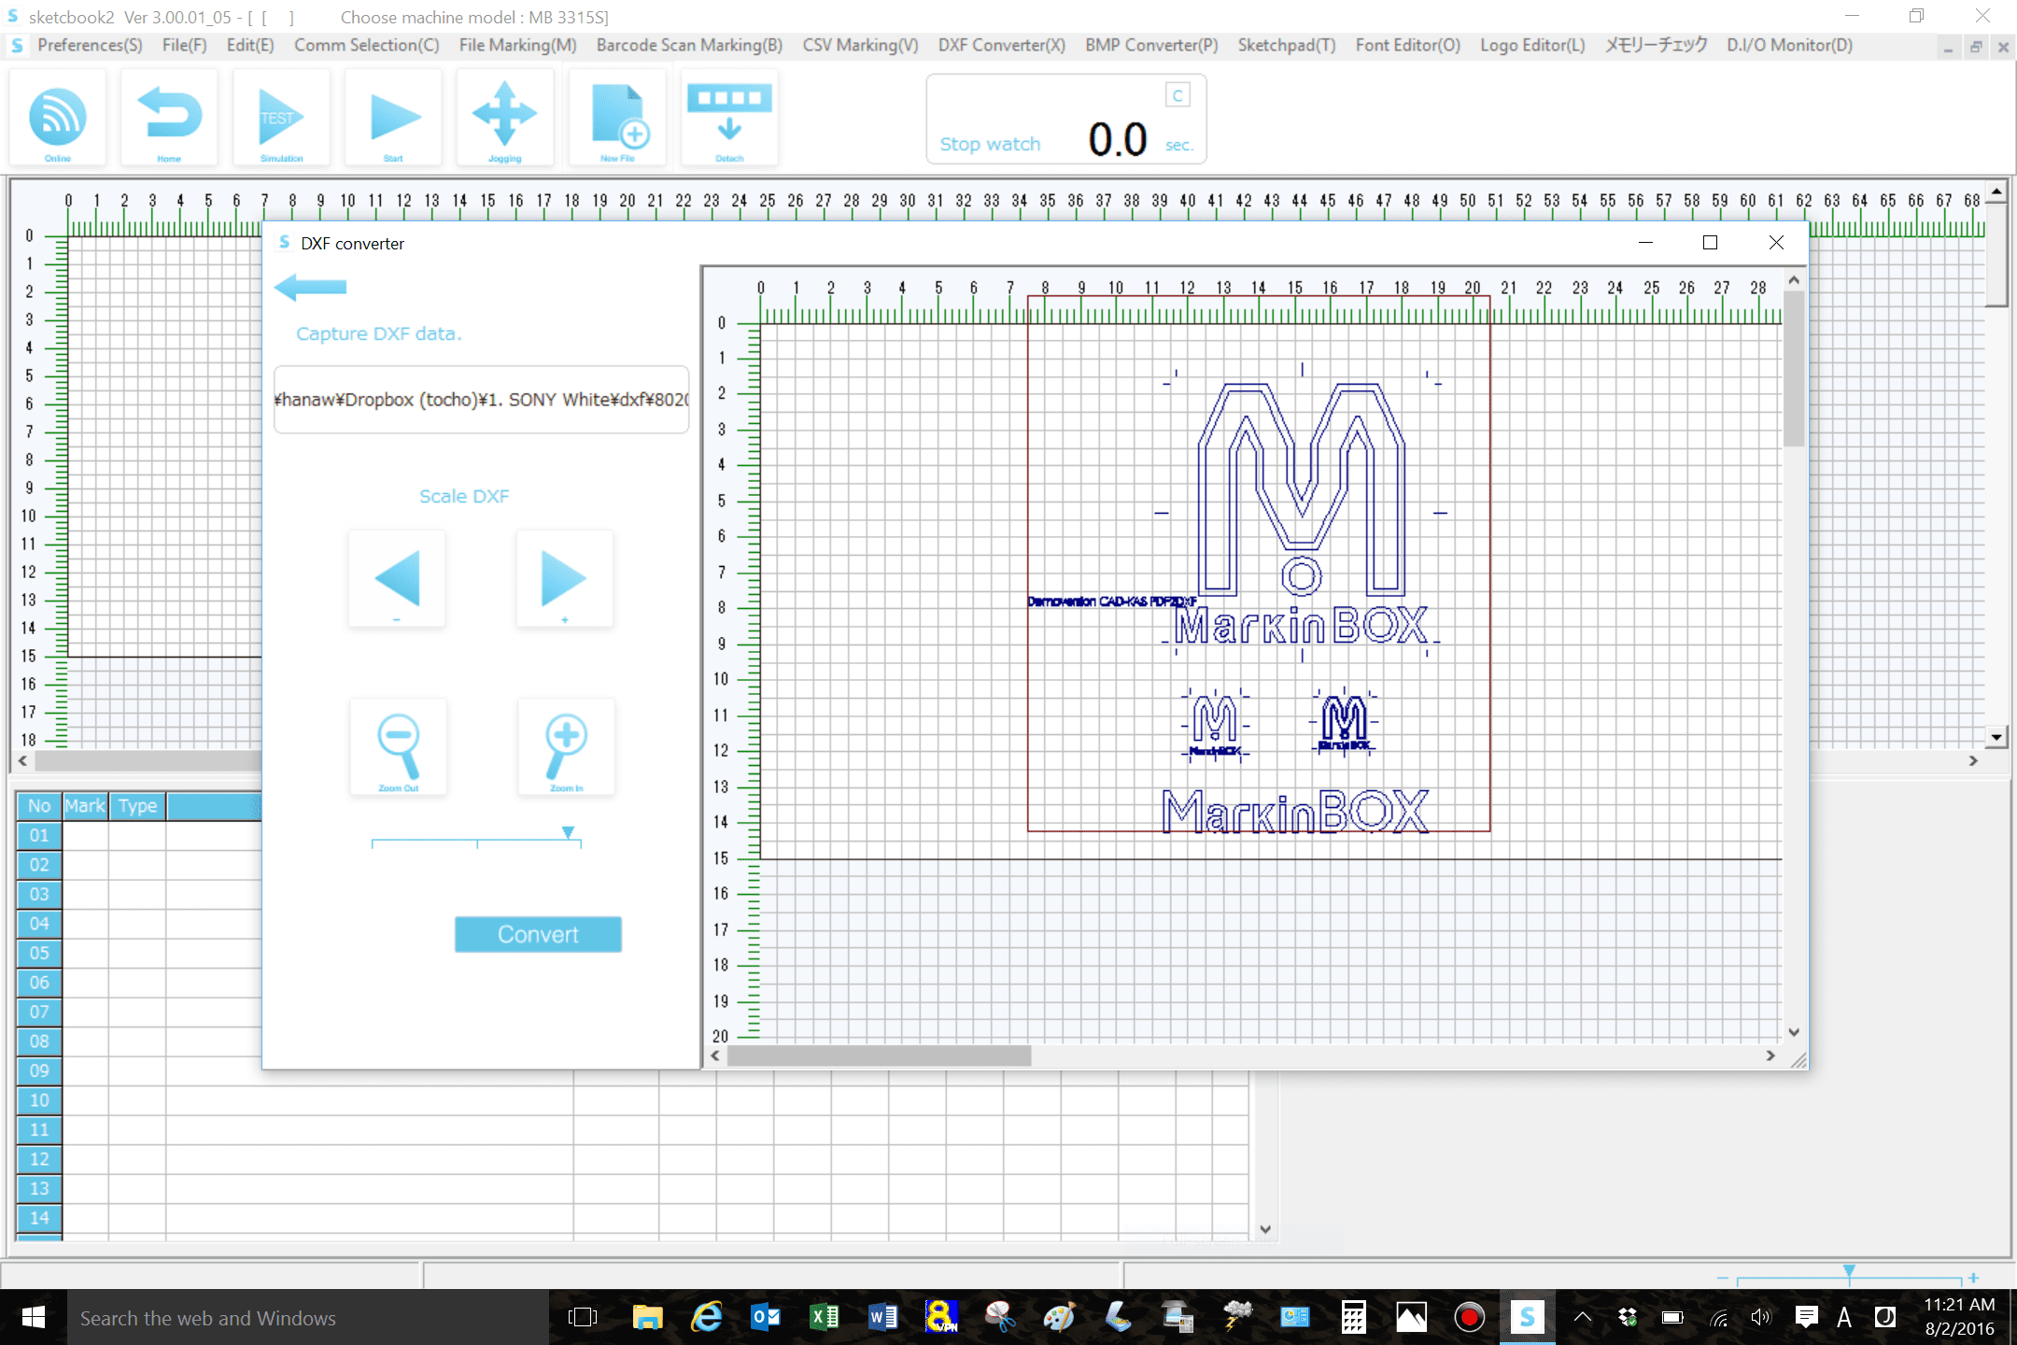Maximize the DXF converter window

[1710, 243]
